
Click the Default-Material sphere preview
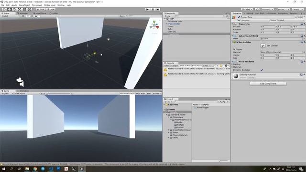click(236, 76)
